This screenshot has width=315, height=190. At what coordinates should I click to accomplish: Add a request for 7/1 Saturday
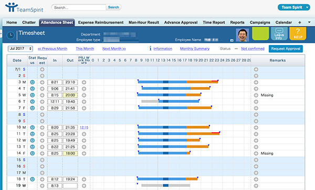(x=42, y=69)
